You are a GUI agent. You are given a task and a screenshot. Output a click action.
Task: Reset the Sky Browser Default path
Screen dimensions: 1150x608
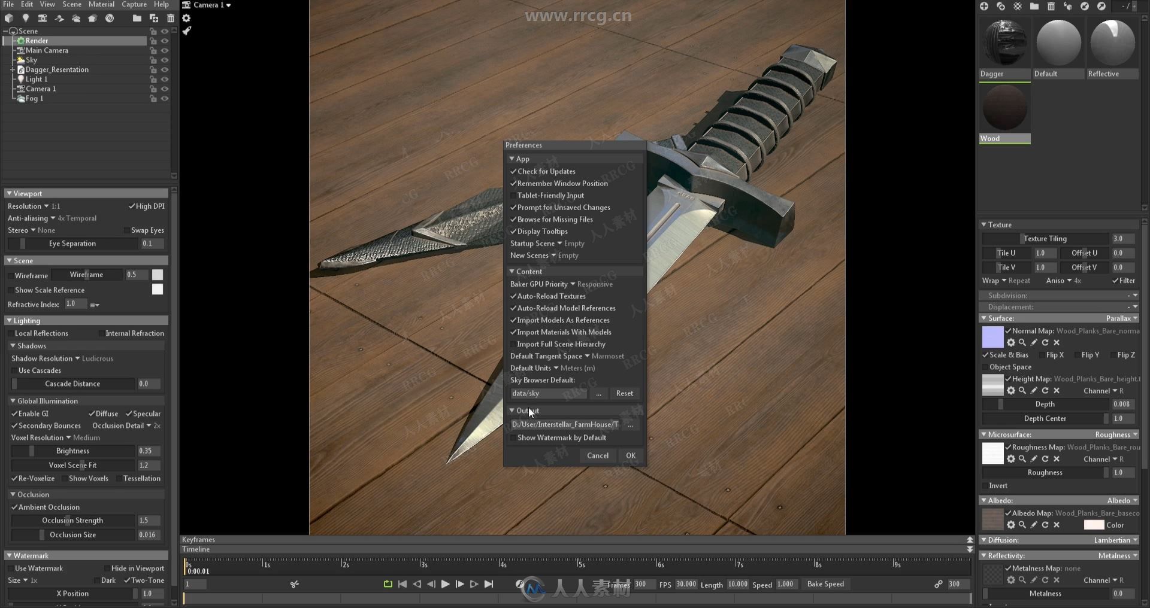[x=625, y=393]
